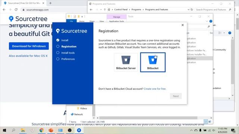The width and height of the screenshot is (239, 134).
Task: Switch to Sourcetree installer on taskbar
Action: click(79, 130)
